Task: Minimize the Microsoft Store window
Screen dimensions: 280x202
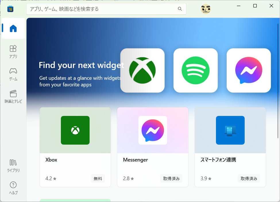Action: click(x=239, y=6)
